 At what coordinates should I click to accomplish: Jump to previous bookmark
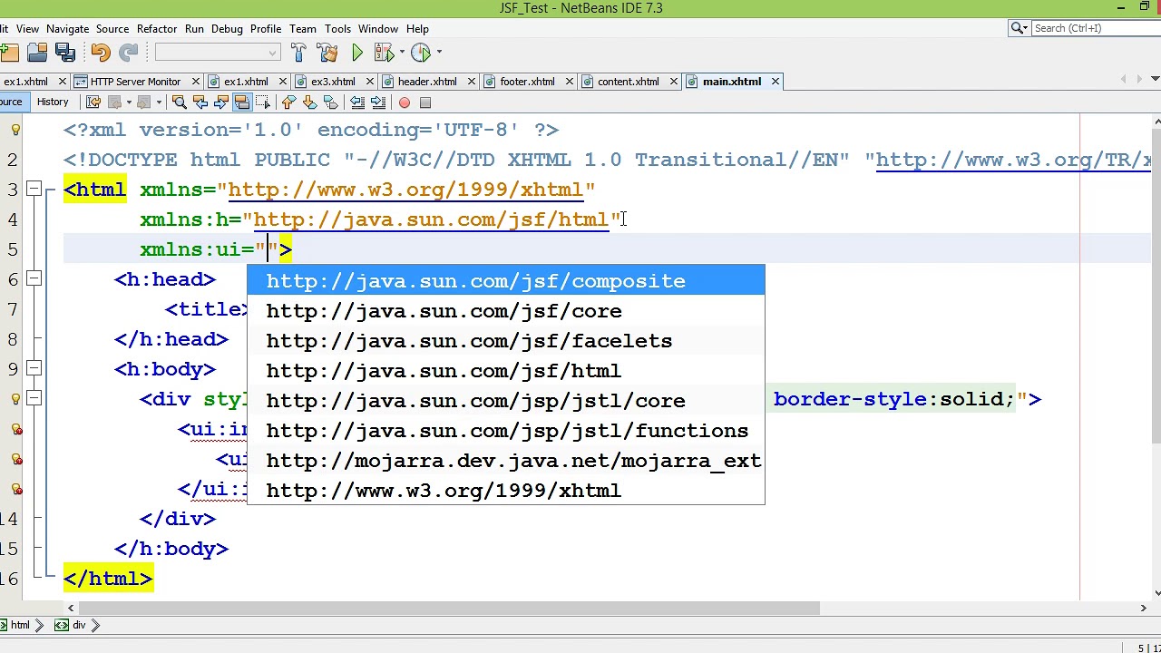tap(288, 102)
